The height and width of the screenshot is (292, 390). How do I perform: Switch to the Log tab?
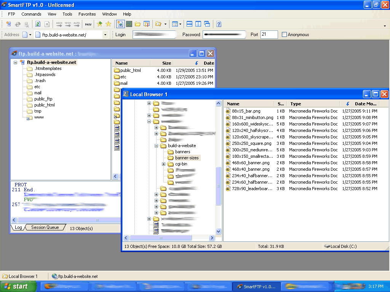pyautogui.click(x=18, y=227)
